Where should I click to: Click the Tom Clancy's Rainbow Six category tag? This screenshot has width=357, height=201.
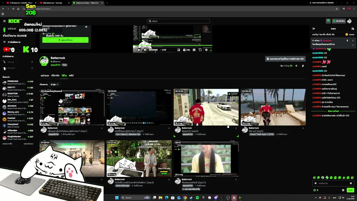point(128,134)
